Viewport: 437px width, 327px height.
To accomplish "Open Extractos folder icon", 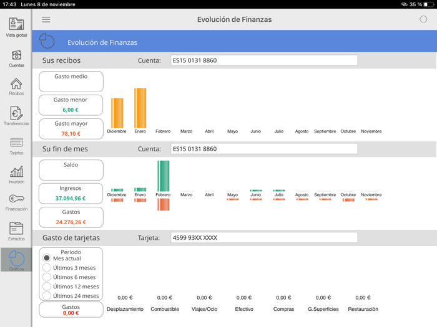I will point(16,230).
